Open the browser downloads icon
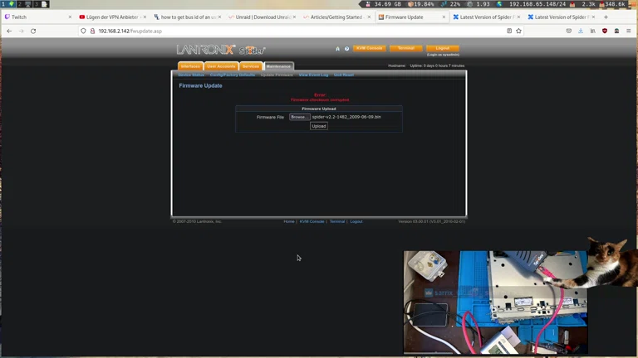638x358 pixels. tap(581, 31)
